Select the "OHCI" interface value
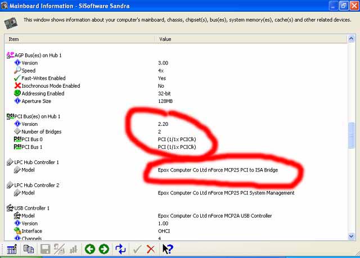The height and width of the screenshot is (258, 360). [x=164, y=231]
